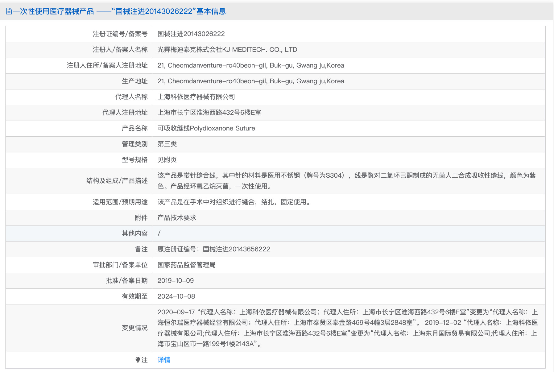Select the 生产地址 label
Screen dimensions: 554x372
click(x=135, y=81)
